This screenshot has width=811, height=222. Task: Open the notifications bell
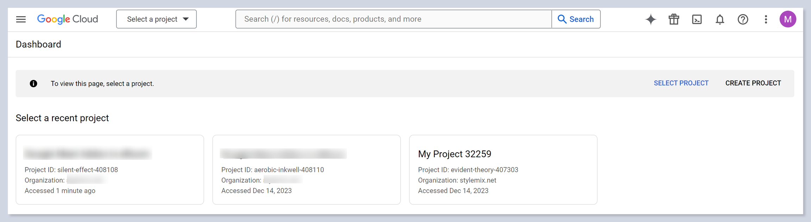(720, 19)
